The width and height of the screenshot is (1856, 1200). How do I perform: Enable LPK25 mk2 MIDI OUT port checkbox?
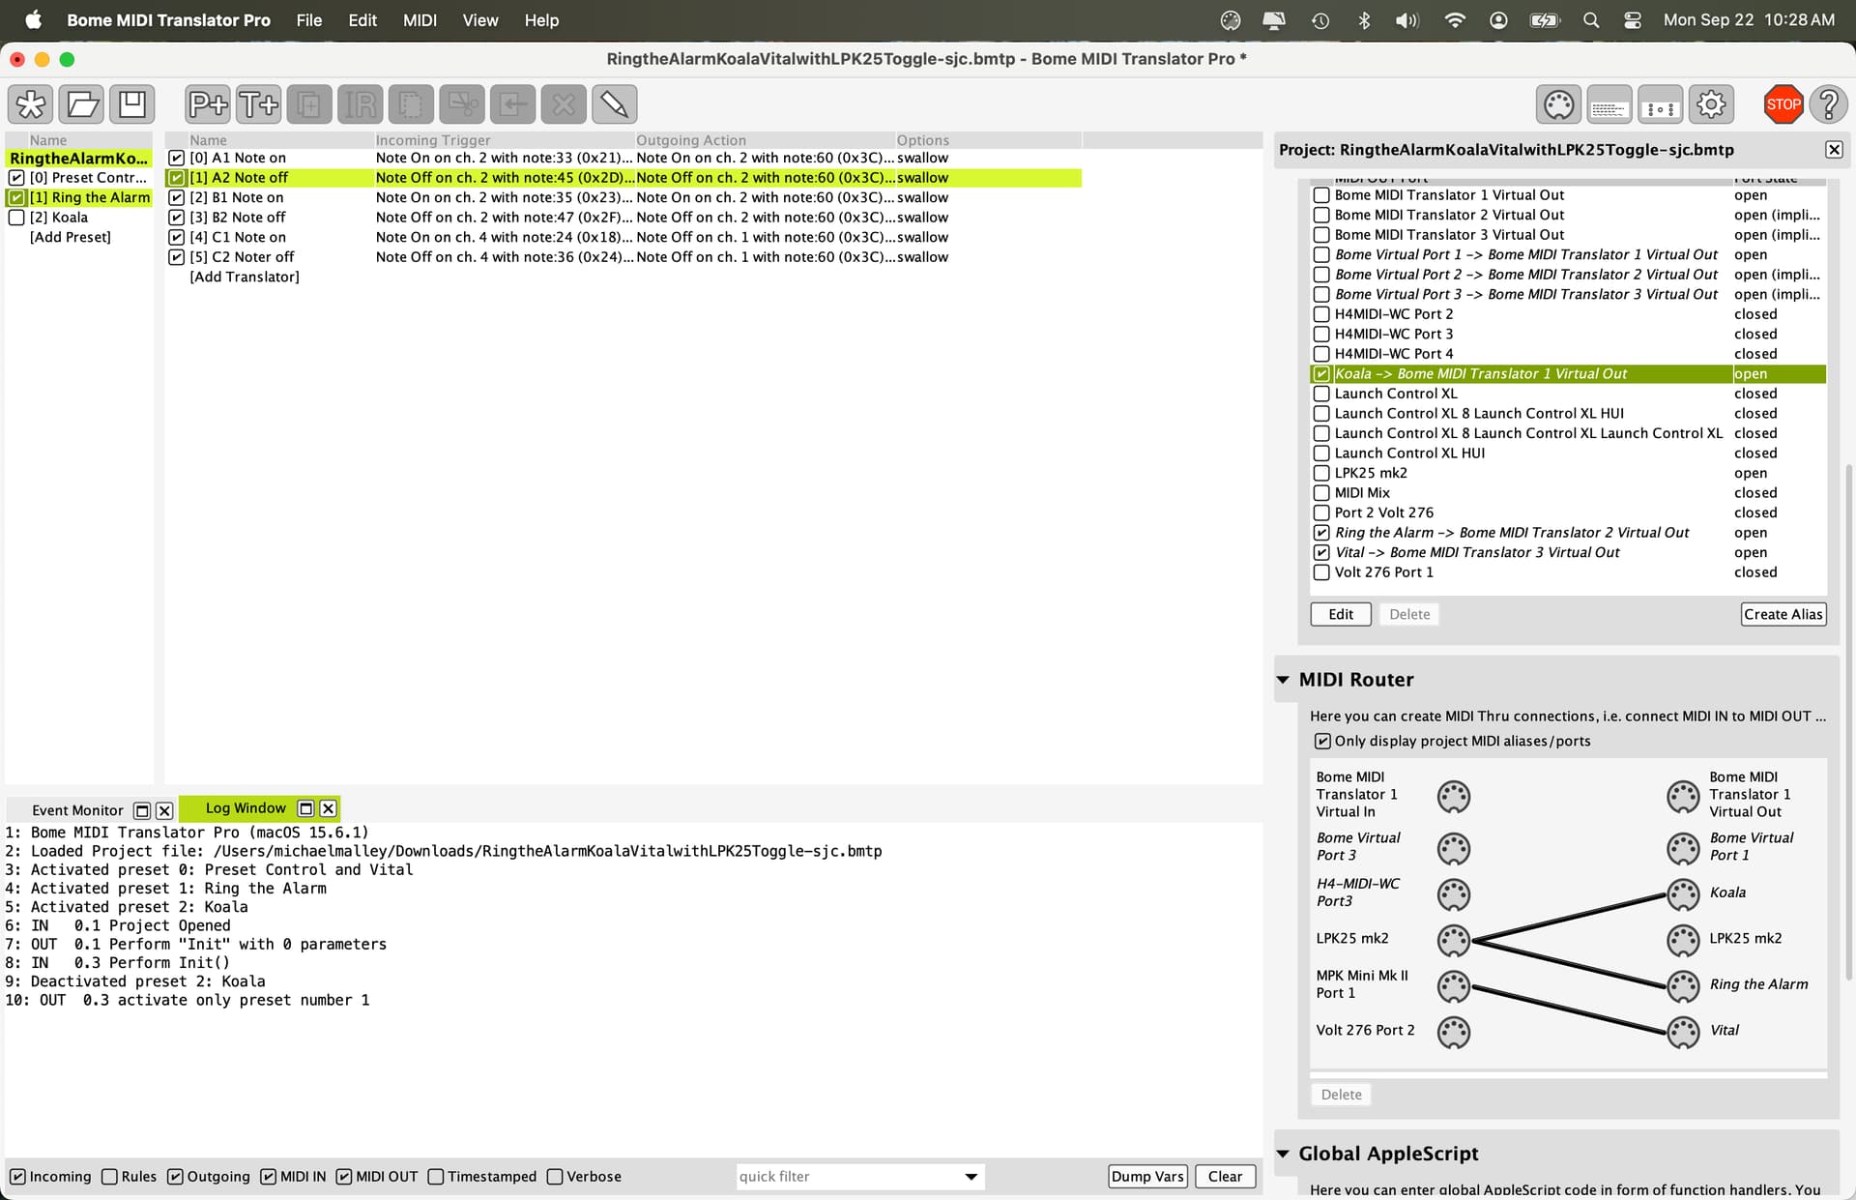1321,473
